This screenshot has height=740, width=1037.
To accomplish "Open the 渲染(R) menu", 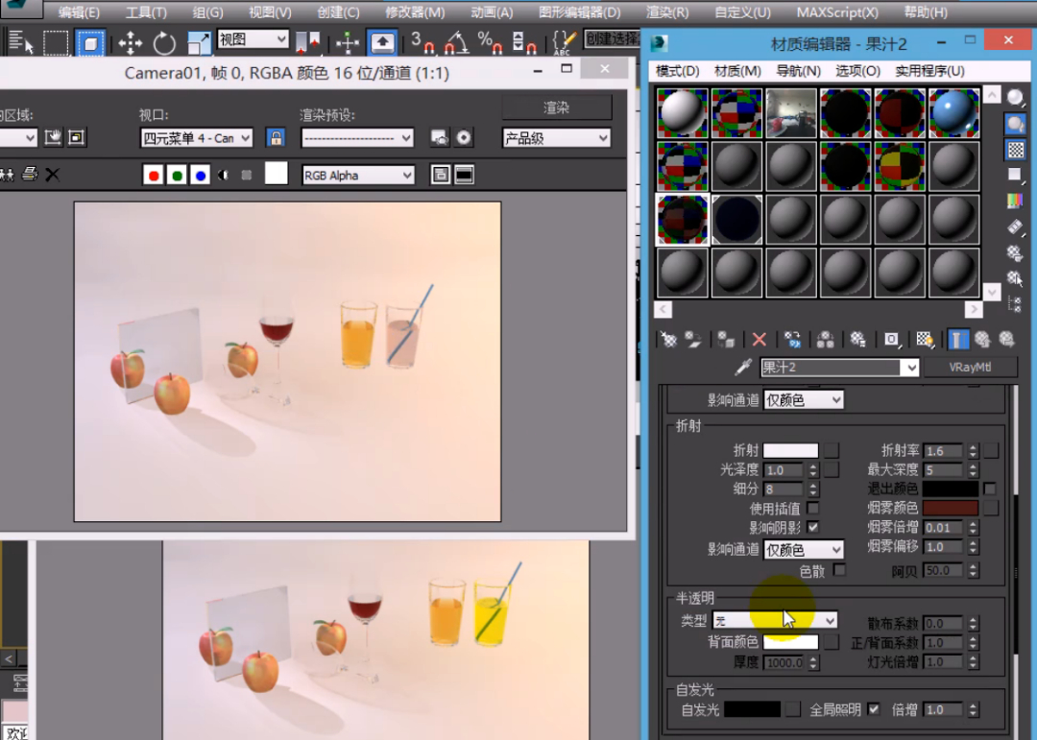I will click(667, 12).
